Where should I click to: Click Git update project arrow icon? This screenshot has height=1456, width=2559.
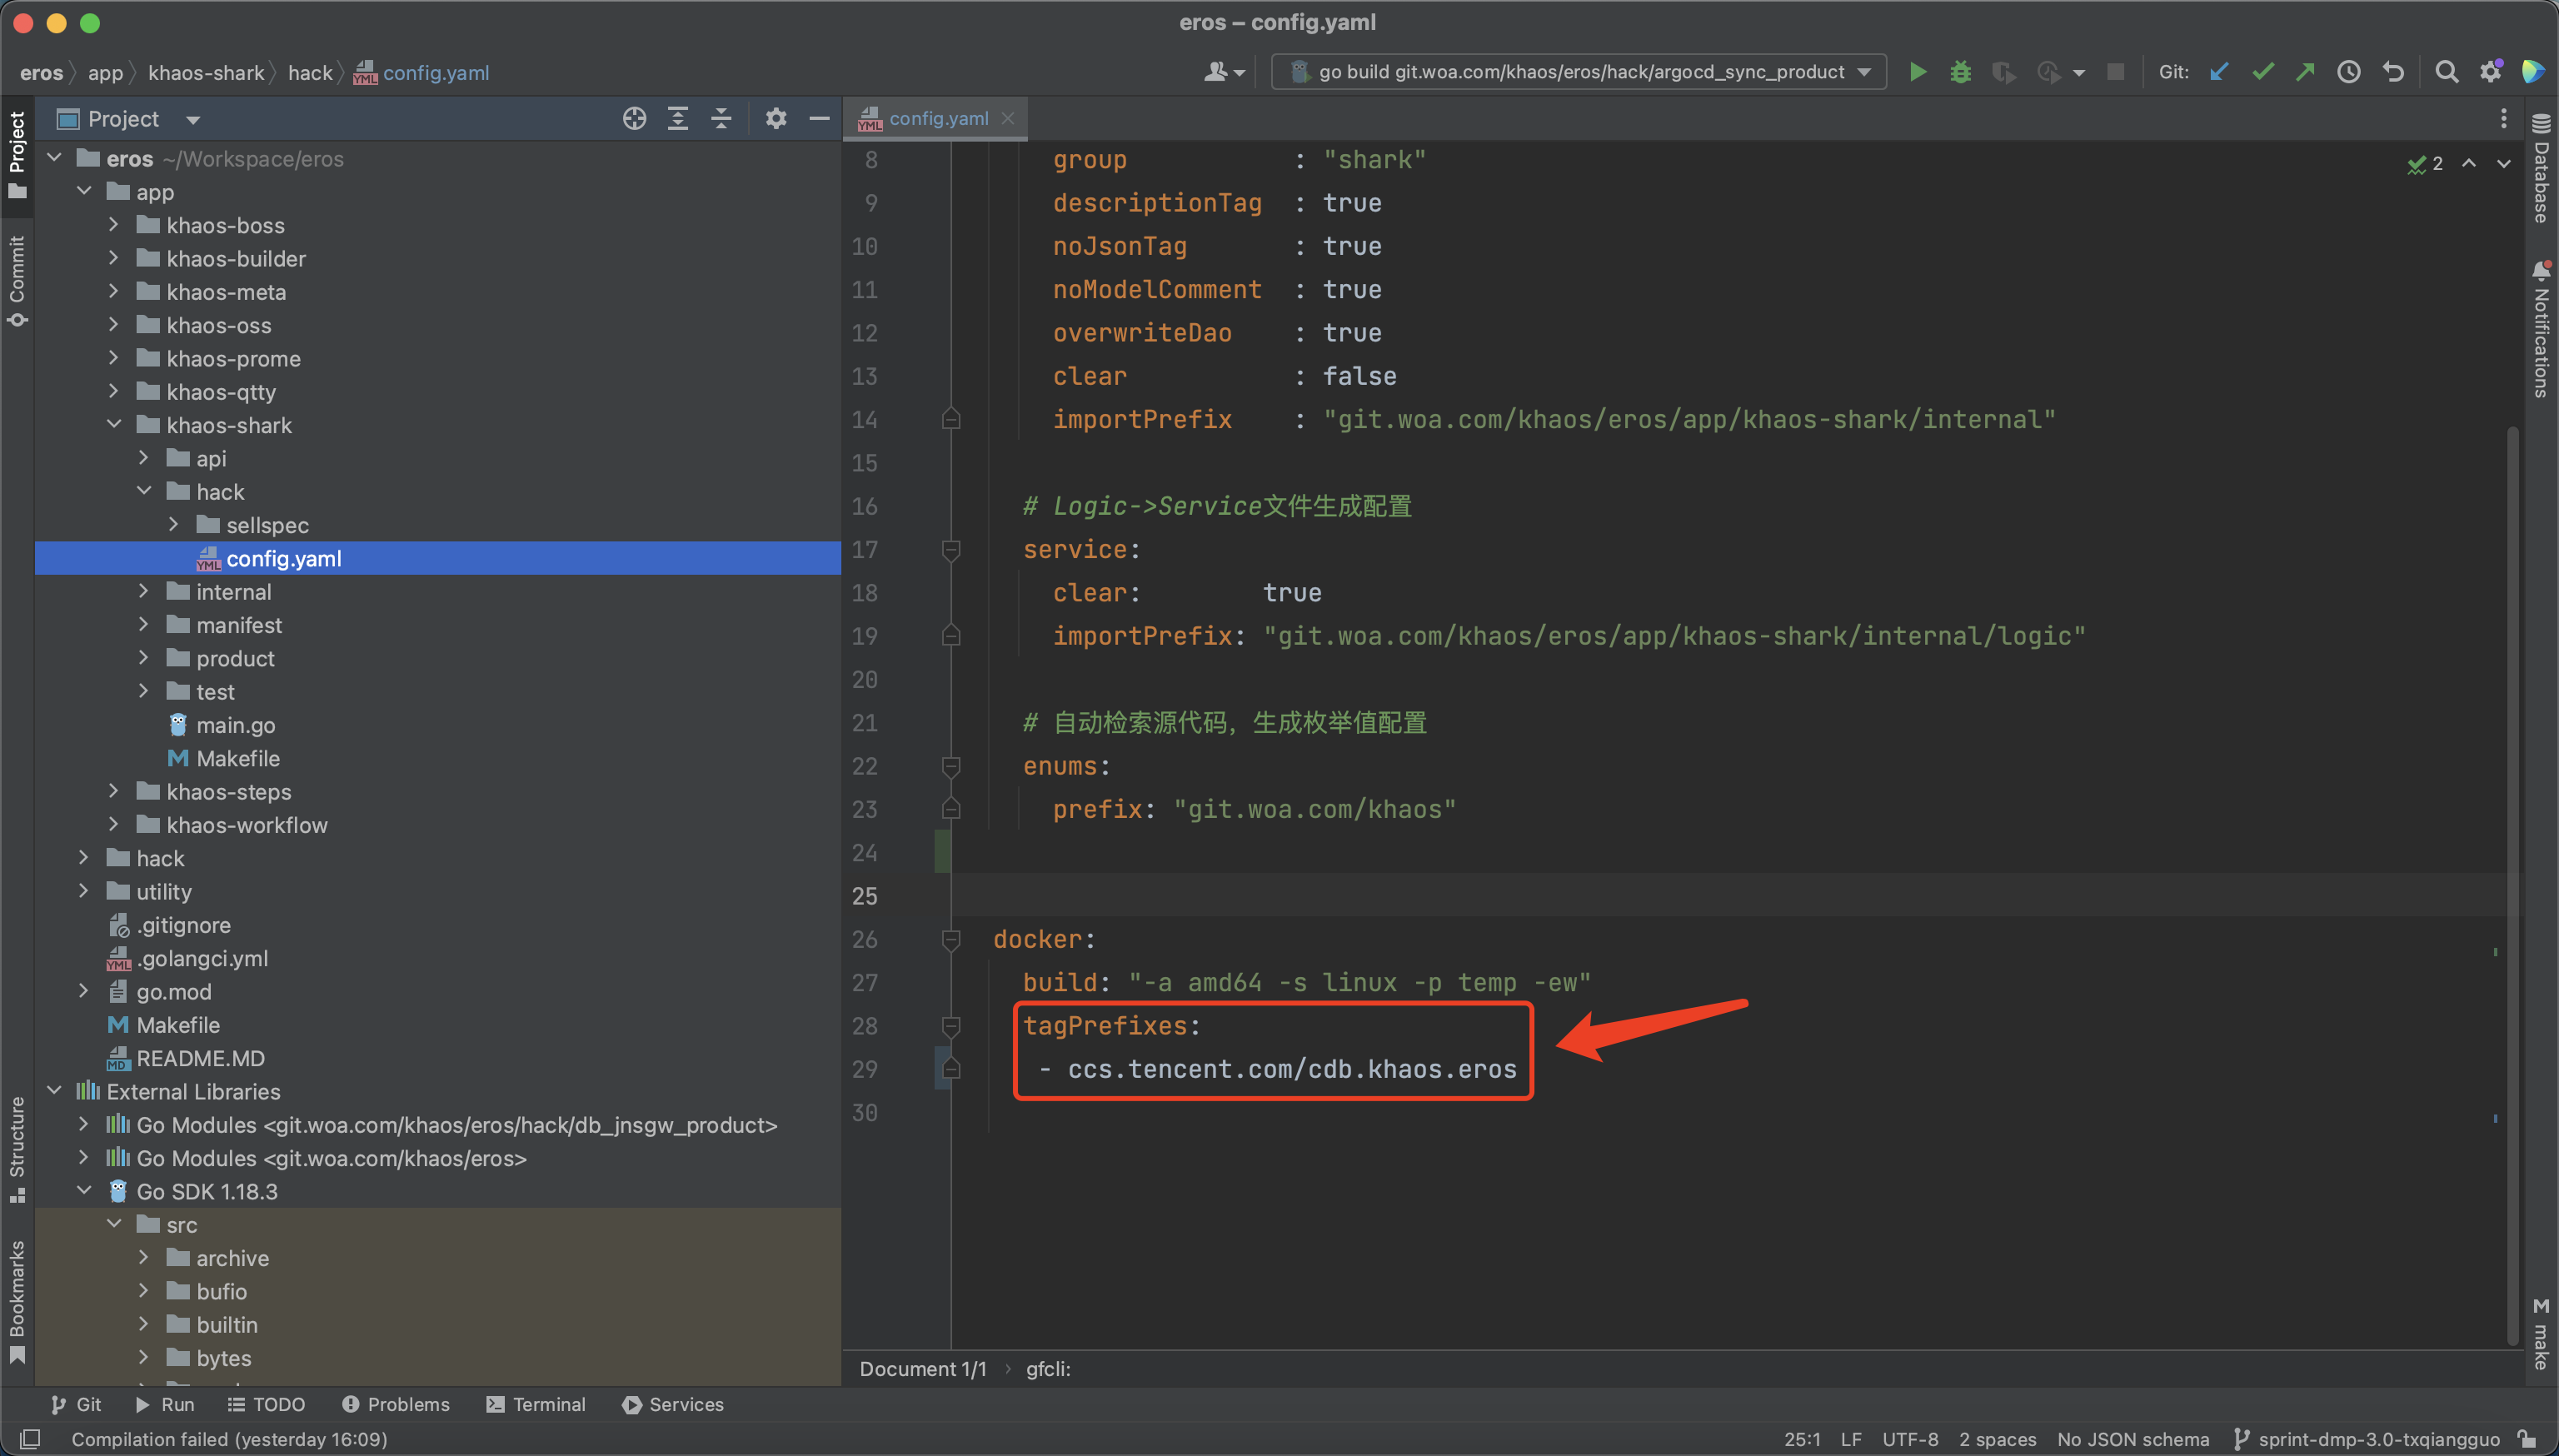point(2219,72)
